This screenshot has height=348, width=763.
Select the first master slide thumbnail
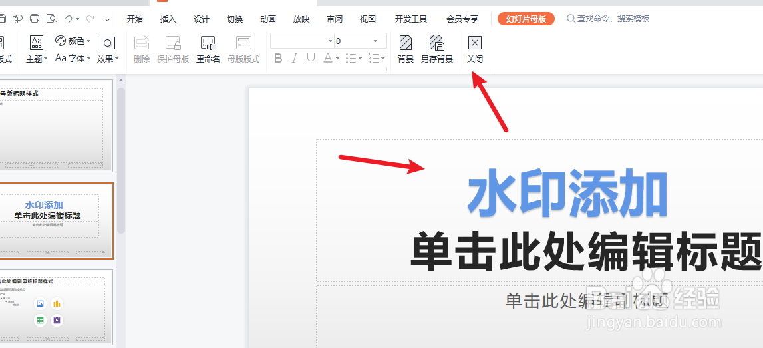pos(55,126)
